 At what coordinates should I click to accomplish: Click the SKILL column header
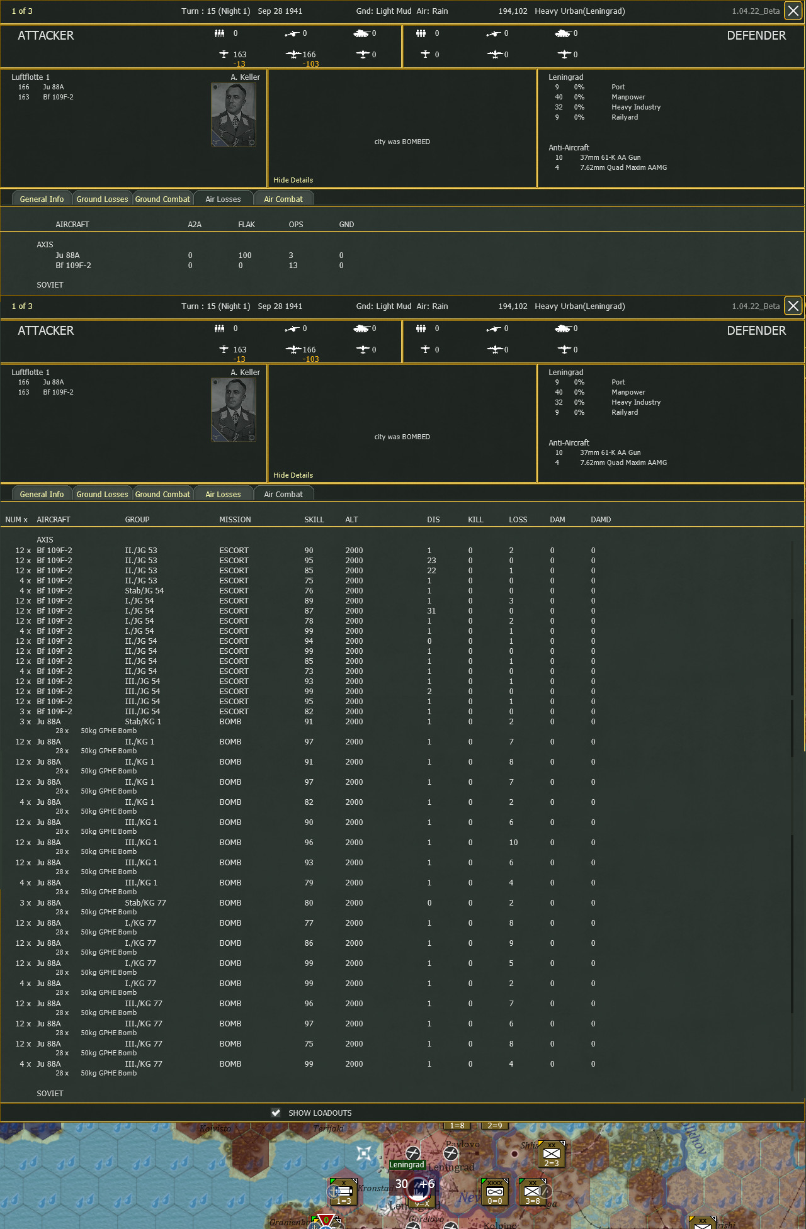[314, 519]
